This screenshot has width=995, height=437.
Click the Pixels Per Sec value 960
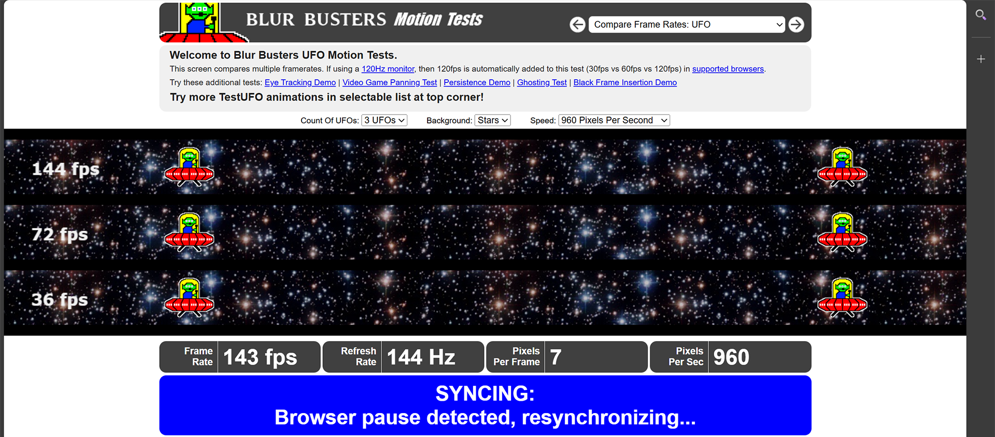(731, 357)
